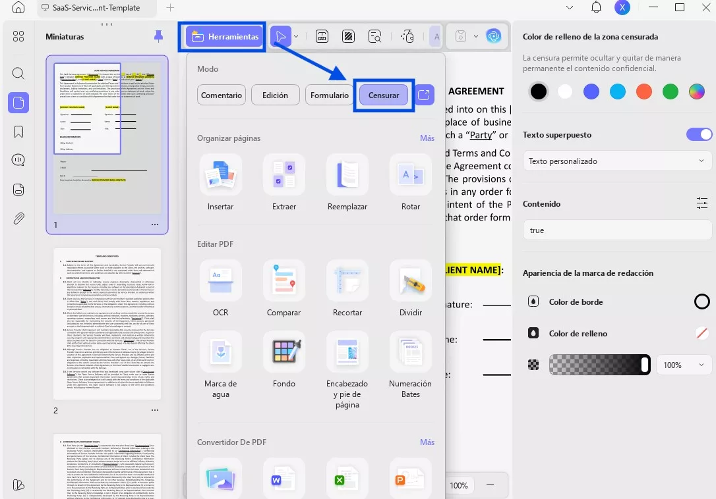Open options menu for page 1 thumbnail
The image size is (716, 499).
click(155, 224)
